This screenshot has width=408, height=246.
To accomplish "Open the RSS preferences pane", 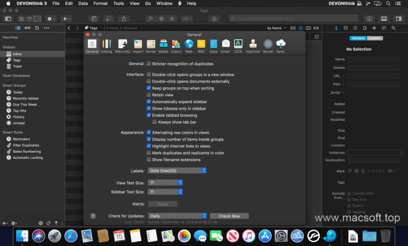I will click(201, 46).
